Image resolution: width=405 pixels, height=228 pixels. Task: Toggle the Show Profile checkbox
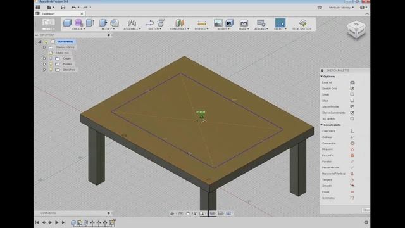[352, 107]
